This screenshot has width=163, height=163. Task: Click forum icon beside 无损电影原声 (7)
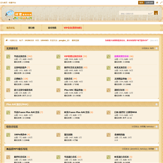point(8,68)
